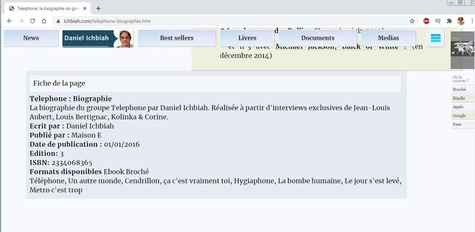Click the browser forward arrow
The height and width of the screenshot is (232, 475).
click(21, 21)
